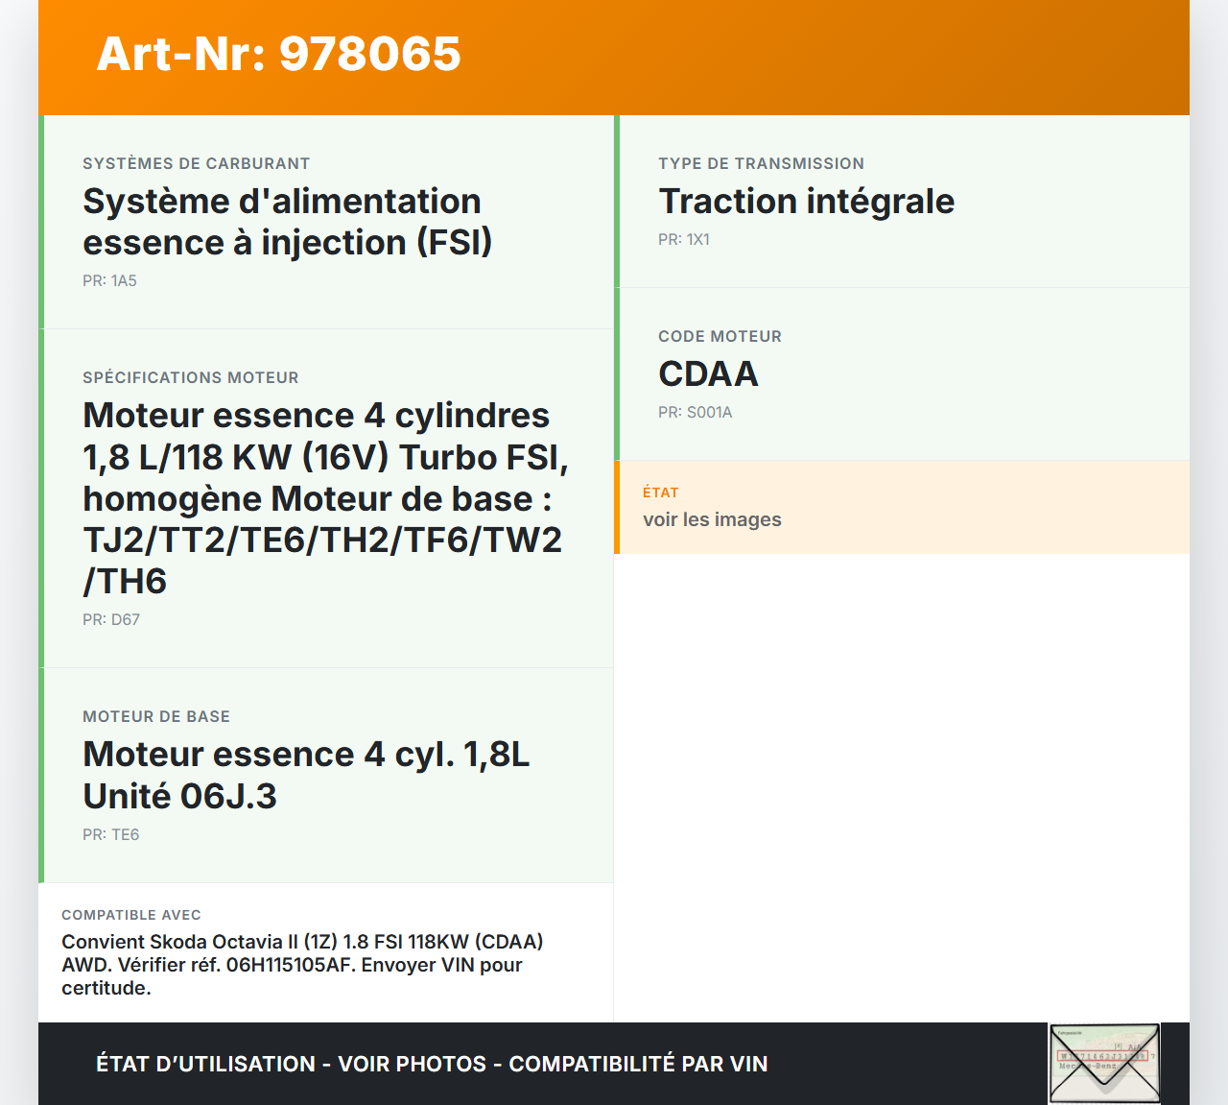Viewport: 1228px width, 1105px height.
Task: Click the 'Compatibilité par VIN' footer banner text
Action: 638,1064
